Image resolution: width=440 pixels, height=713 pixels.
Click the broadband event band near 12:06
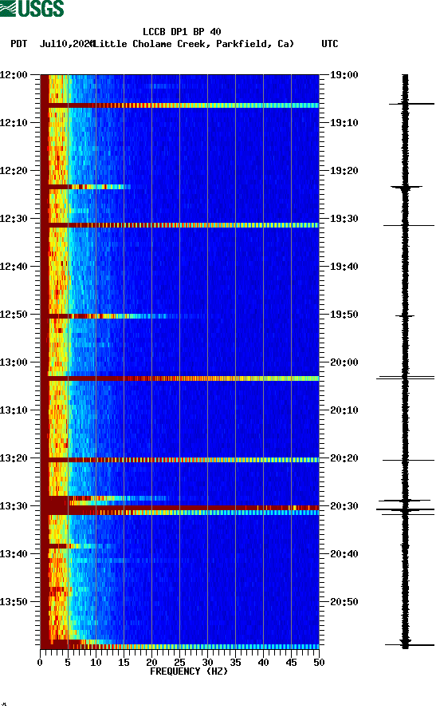click(x=180, y=105)
